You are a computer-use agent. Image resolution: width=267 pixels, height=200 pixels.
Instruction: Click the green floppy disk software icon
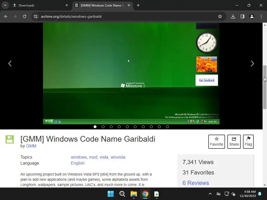[x=10, y=140]
